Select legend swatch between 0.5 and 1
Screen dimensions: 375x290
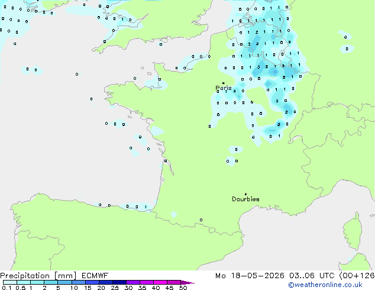pyautogui.click(x=24, y=282)
